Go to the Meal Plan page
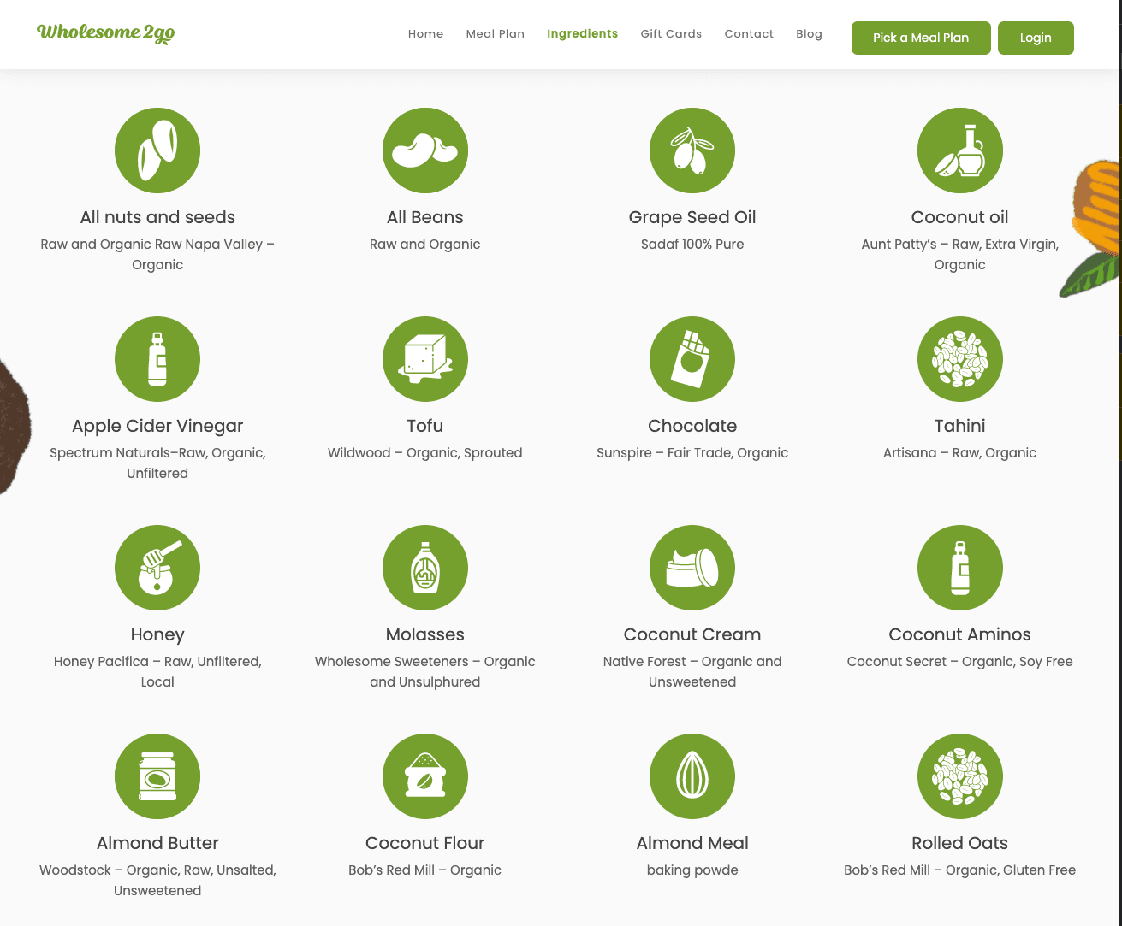Screen dimensions: 1122x926 coord(496,34)
